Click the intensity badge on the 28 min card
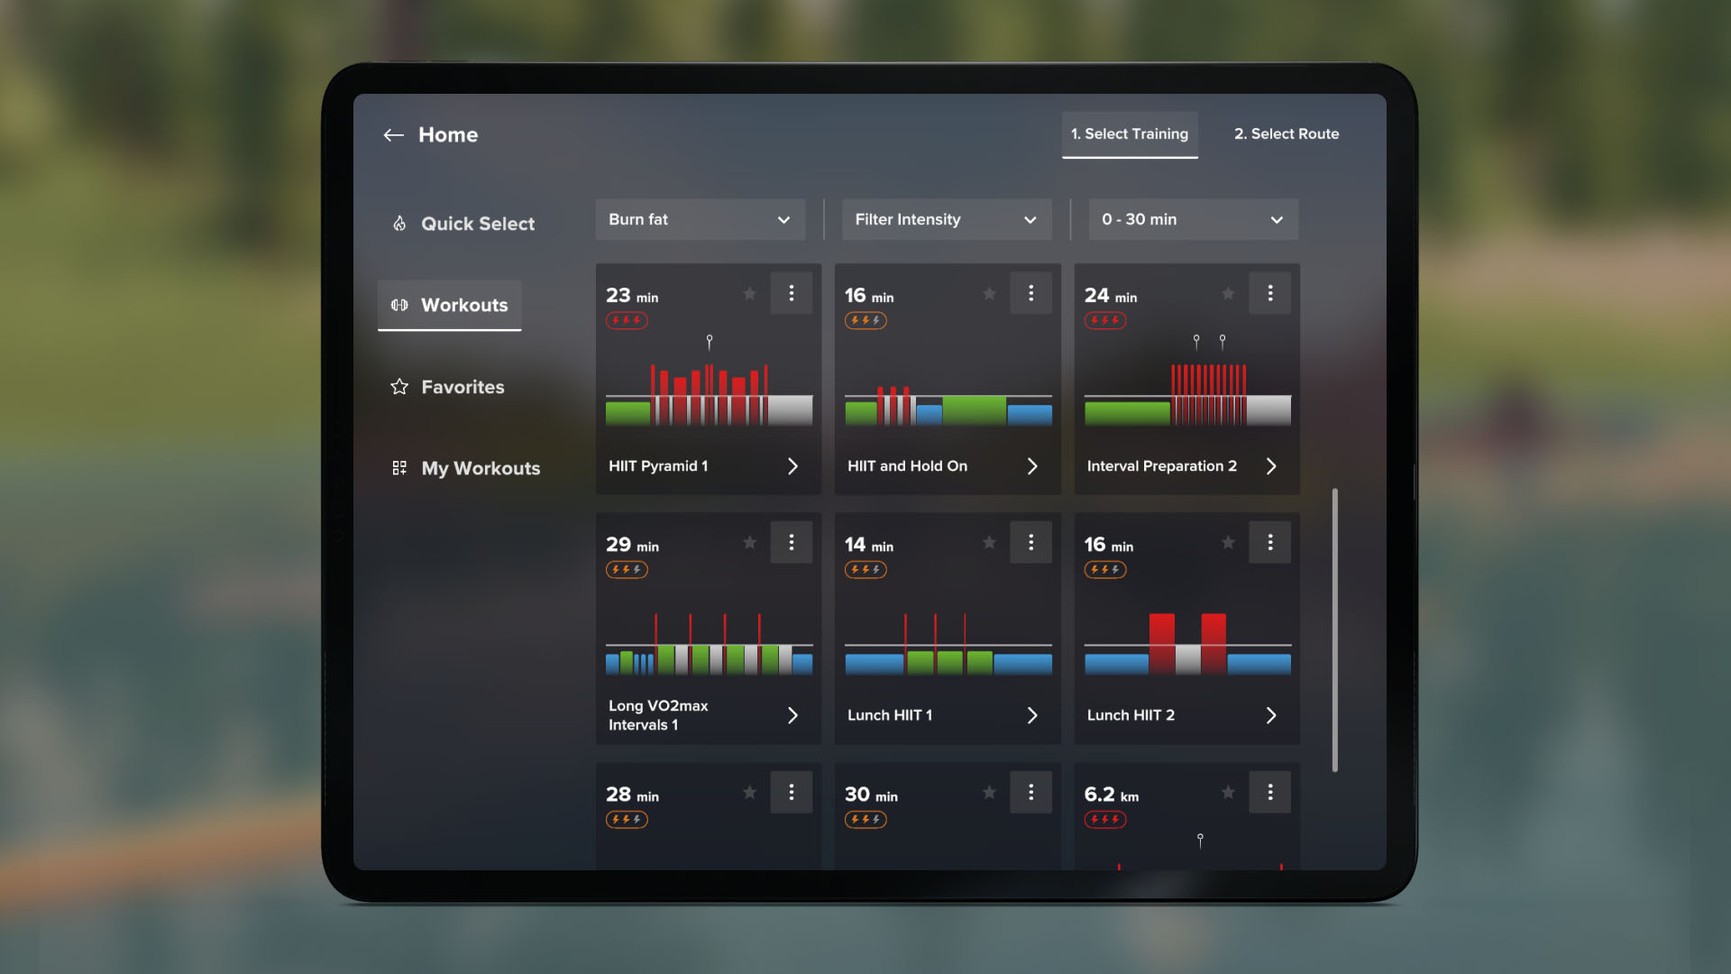The width and height of the screenshot is (1731, 974). [627, 820]
